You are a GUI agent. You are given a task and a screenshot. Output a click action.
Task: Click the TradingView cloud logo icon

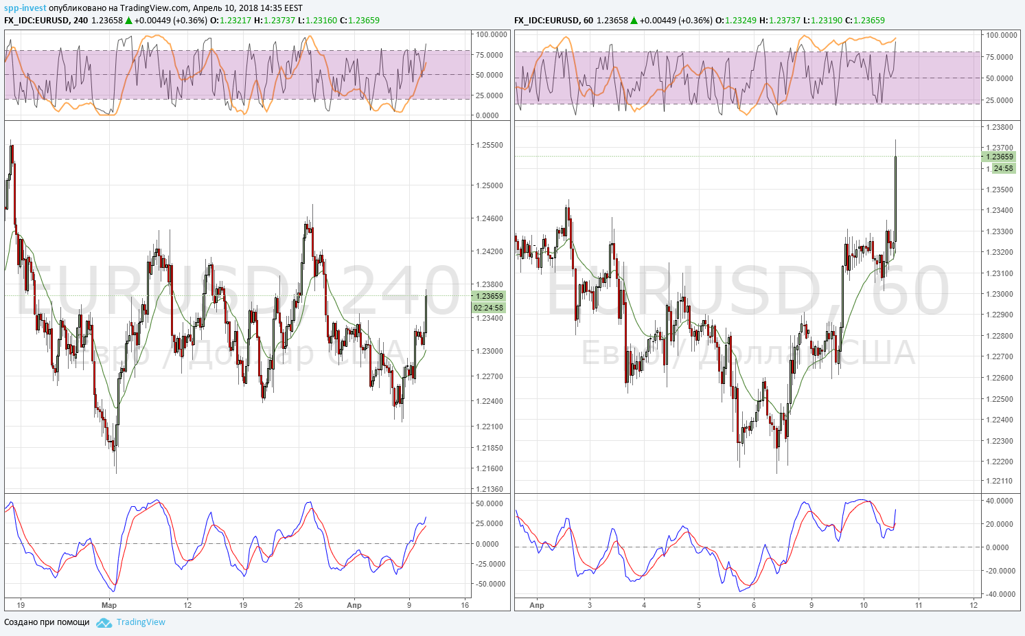104,622
